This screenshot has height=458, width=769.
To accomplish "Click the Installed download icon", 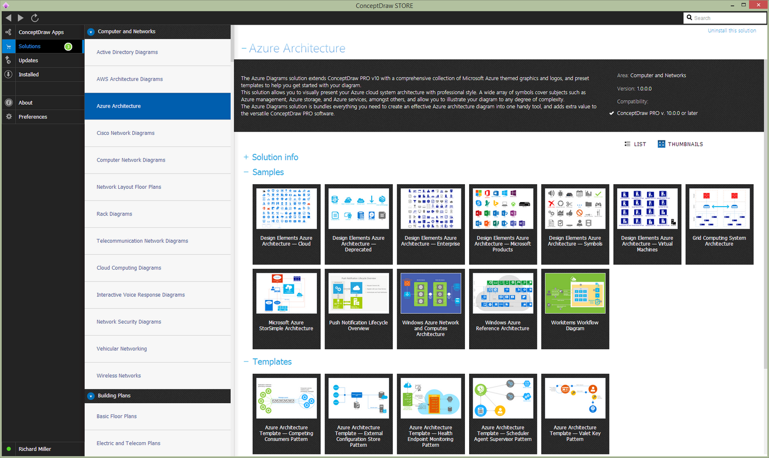I will (x=8, y=74).
